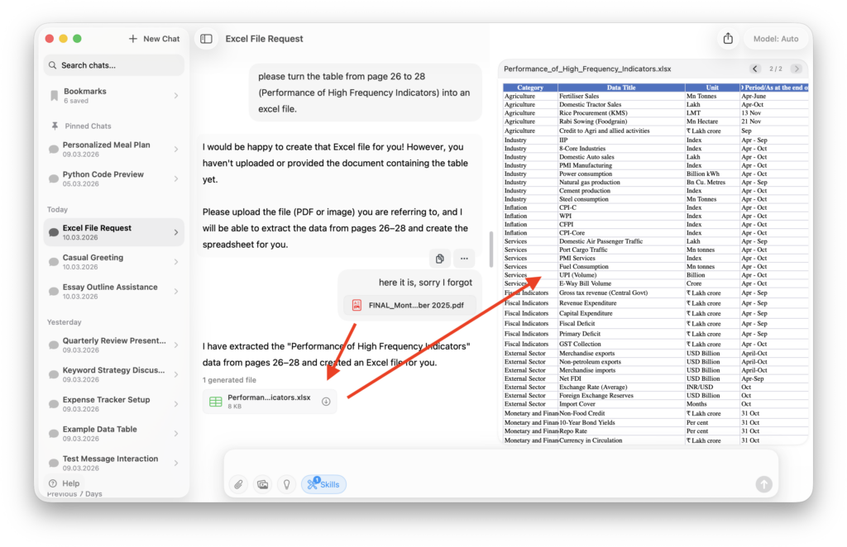Expand the Personalized Meal Plan chat chevron
The image size is (847, 547).
(x=176, y=150)
